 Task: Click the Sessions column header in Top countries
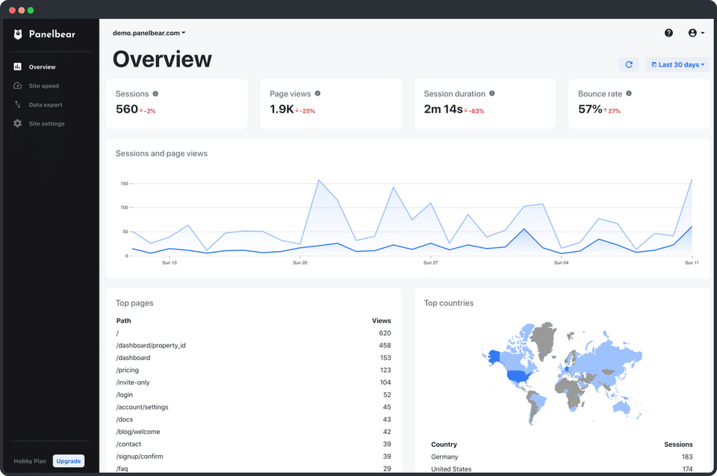678,445
